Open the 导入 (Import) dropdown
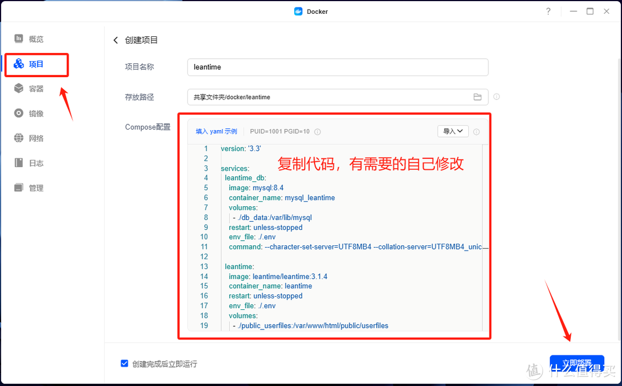 [453, 131]
